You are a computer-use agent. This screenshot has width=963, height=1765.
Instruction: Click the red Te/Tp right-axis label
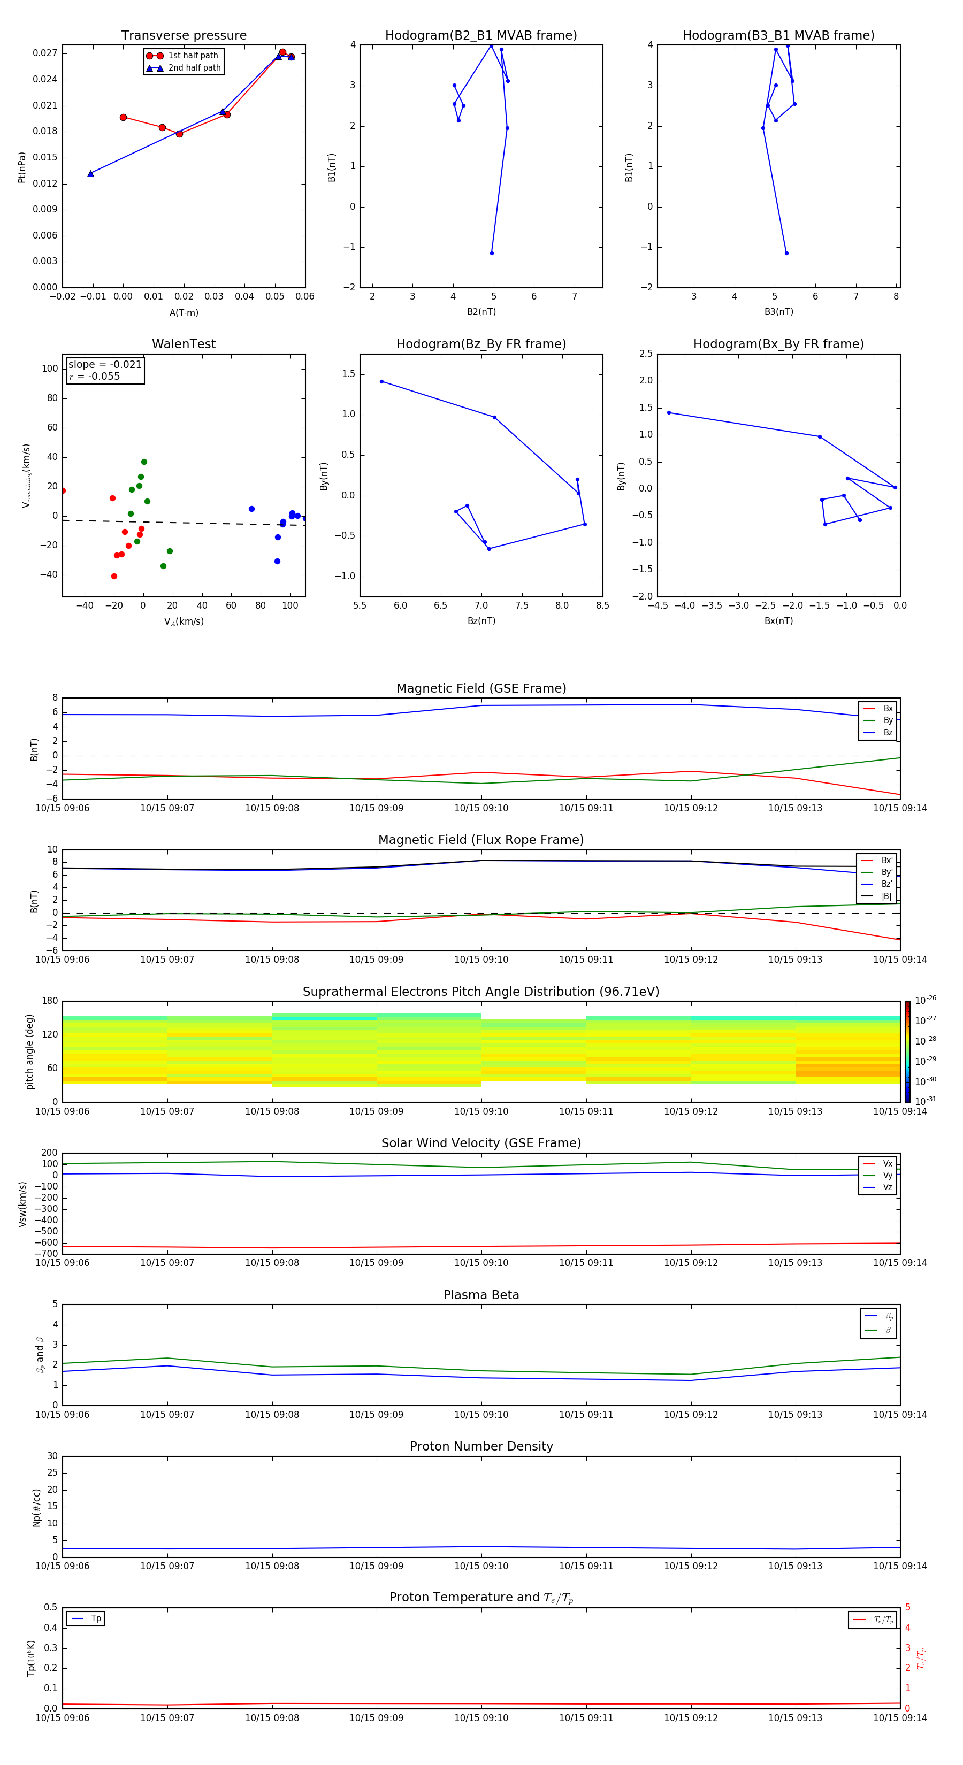tap(921, 1659)
